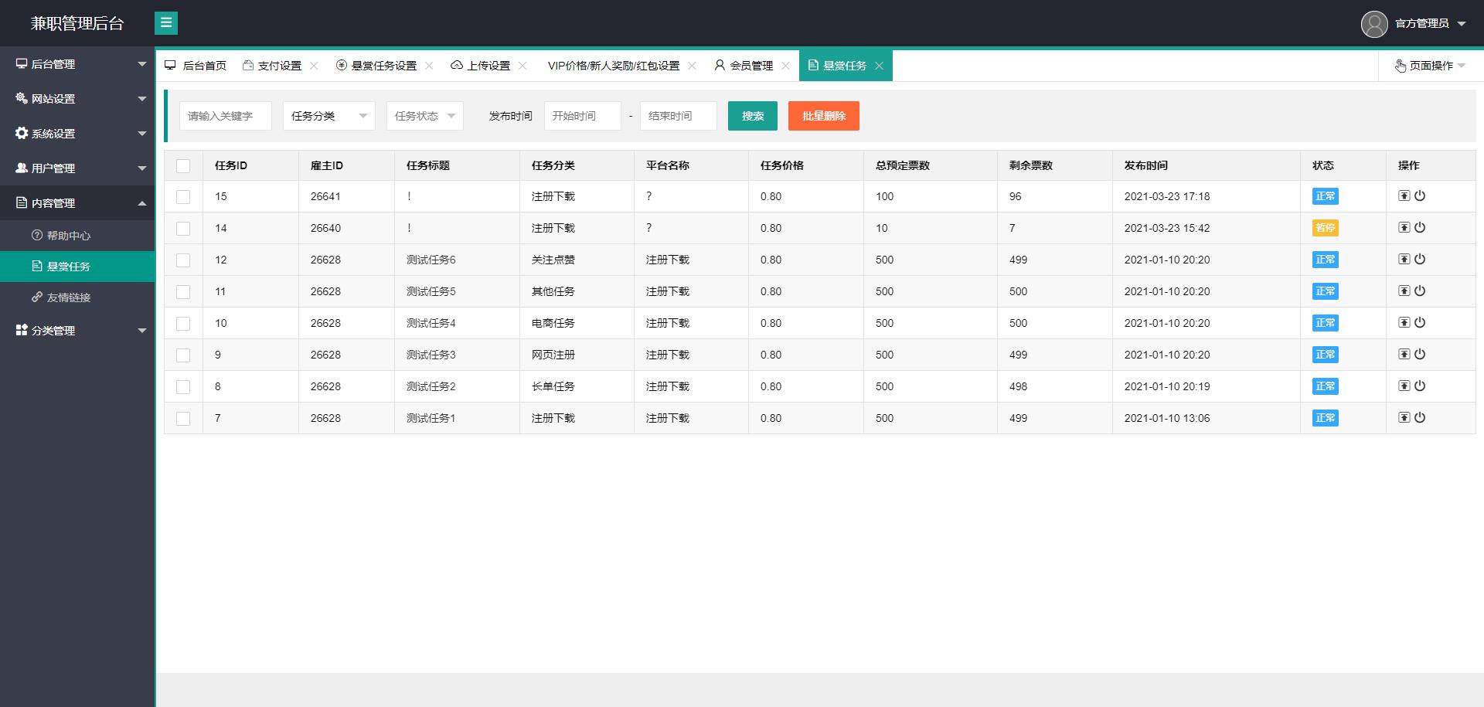Switch to the 后台首页 tab
Viewport: 1484px width, 707px height.
pyautogui.click(x=196, y=66)
